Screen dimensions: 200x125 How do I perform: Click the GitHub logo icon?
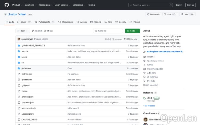click(7, 5)
